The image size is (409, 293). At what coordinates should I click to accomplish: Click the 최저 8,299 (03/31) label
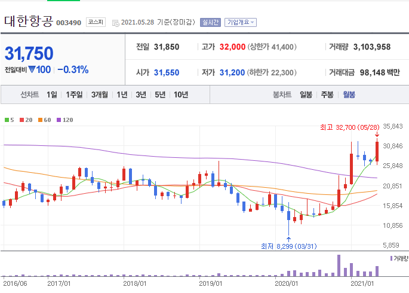pos(289,246)
